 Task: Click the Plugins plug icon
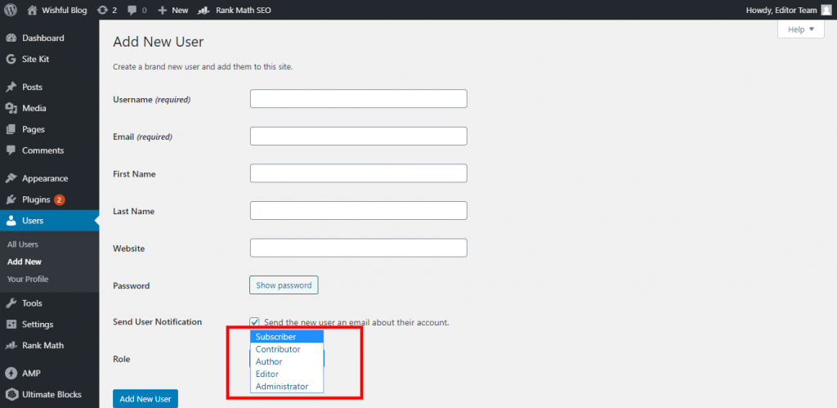[x=11, y=200]
